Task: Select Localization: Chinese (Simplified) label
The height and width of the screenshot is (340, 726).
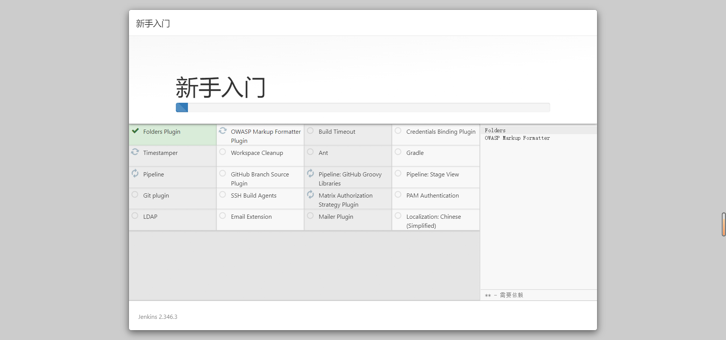Action: coord(434,221)
